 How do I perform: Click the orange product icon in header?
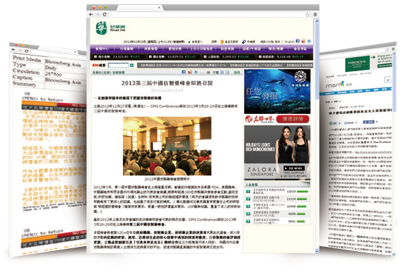tap(222, 42)
